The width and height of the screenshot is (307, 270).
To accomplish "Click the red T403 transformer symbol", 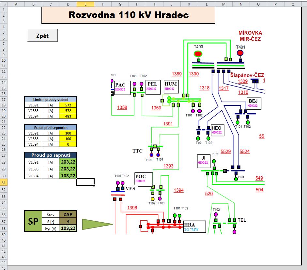I will click(198, 54).
